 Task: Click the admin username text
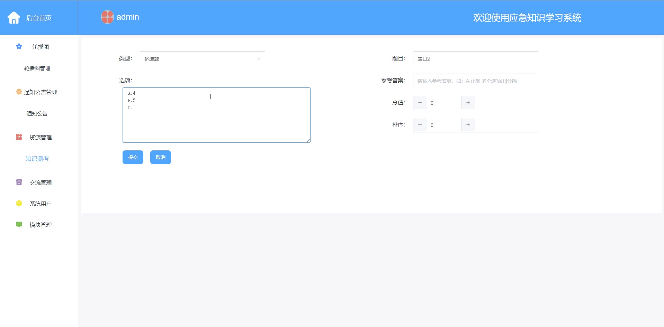pos(128,17)
